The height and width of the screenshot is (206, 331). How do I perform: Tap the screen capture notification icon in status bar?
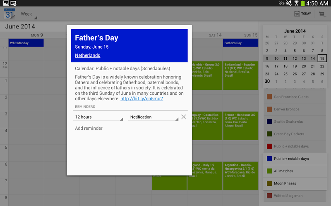coord(13,3)
